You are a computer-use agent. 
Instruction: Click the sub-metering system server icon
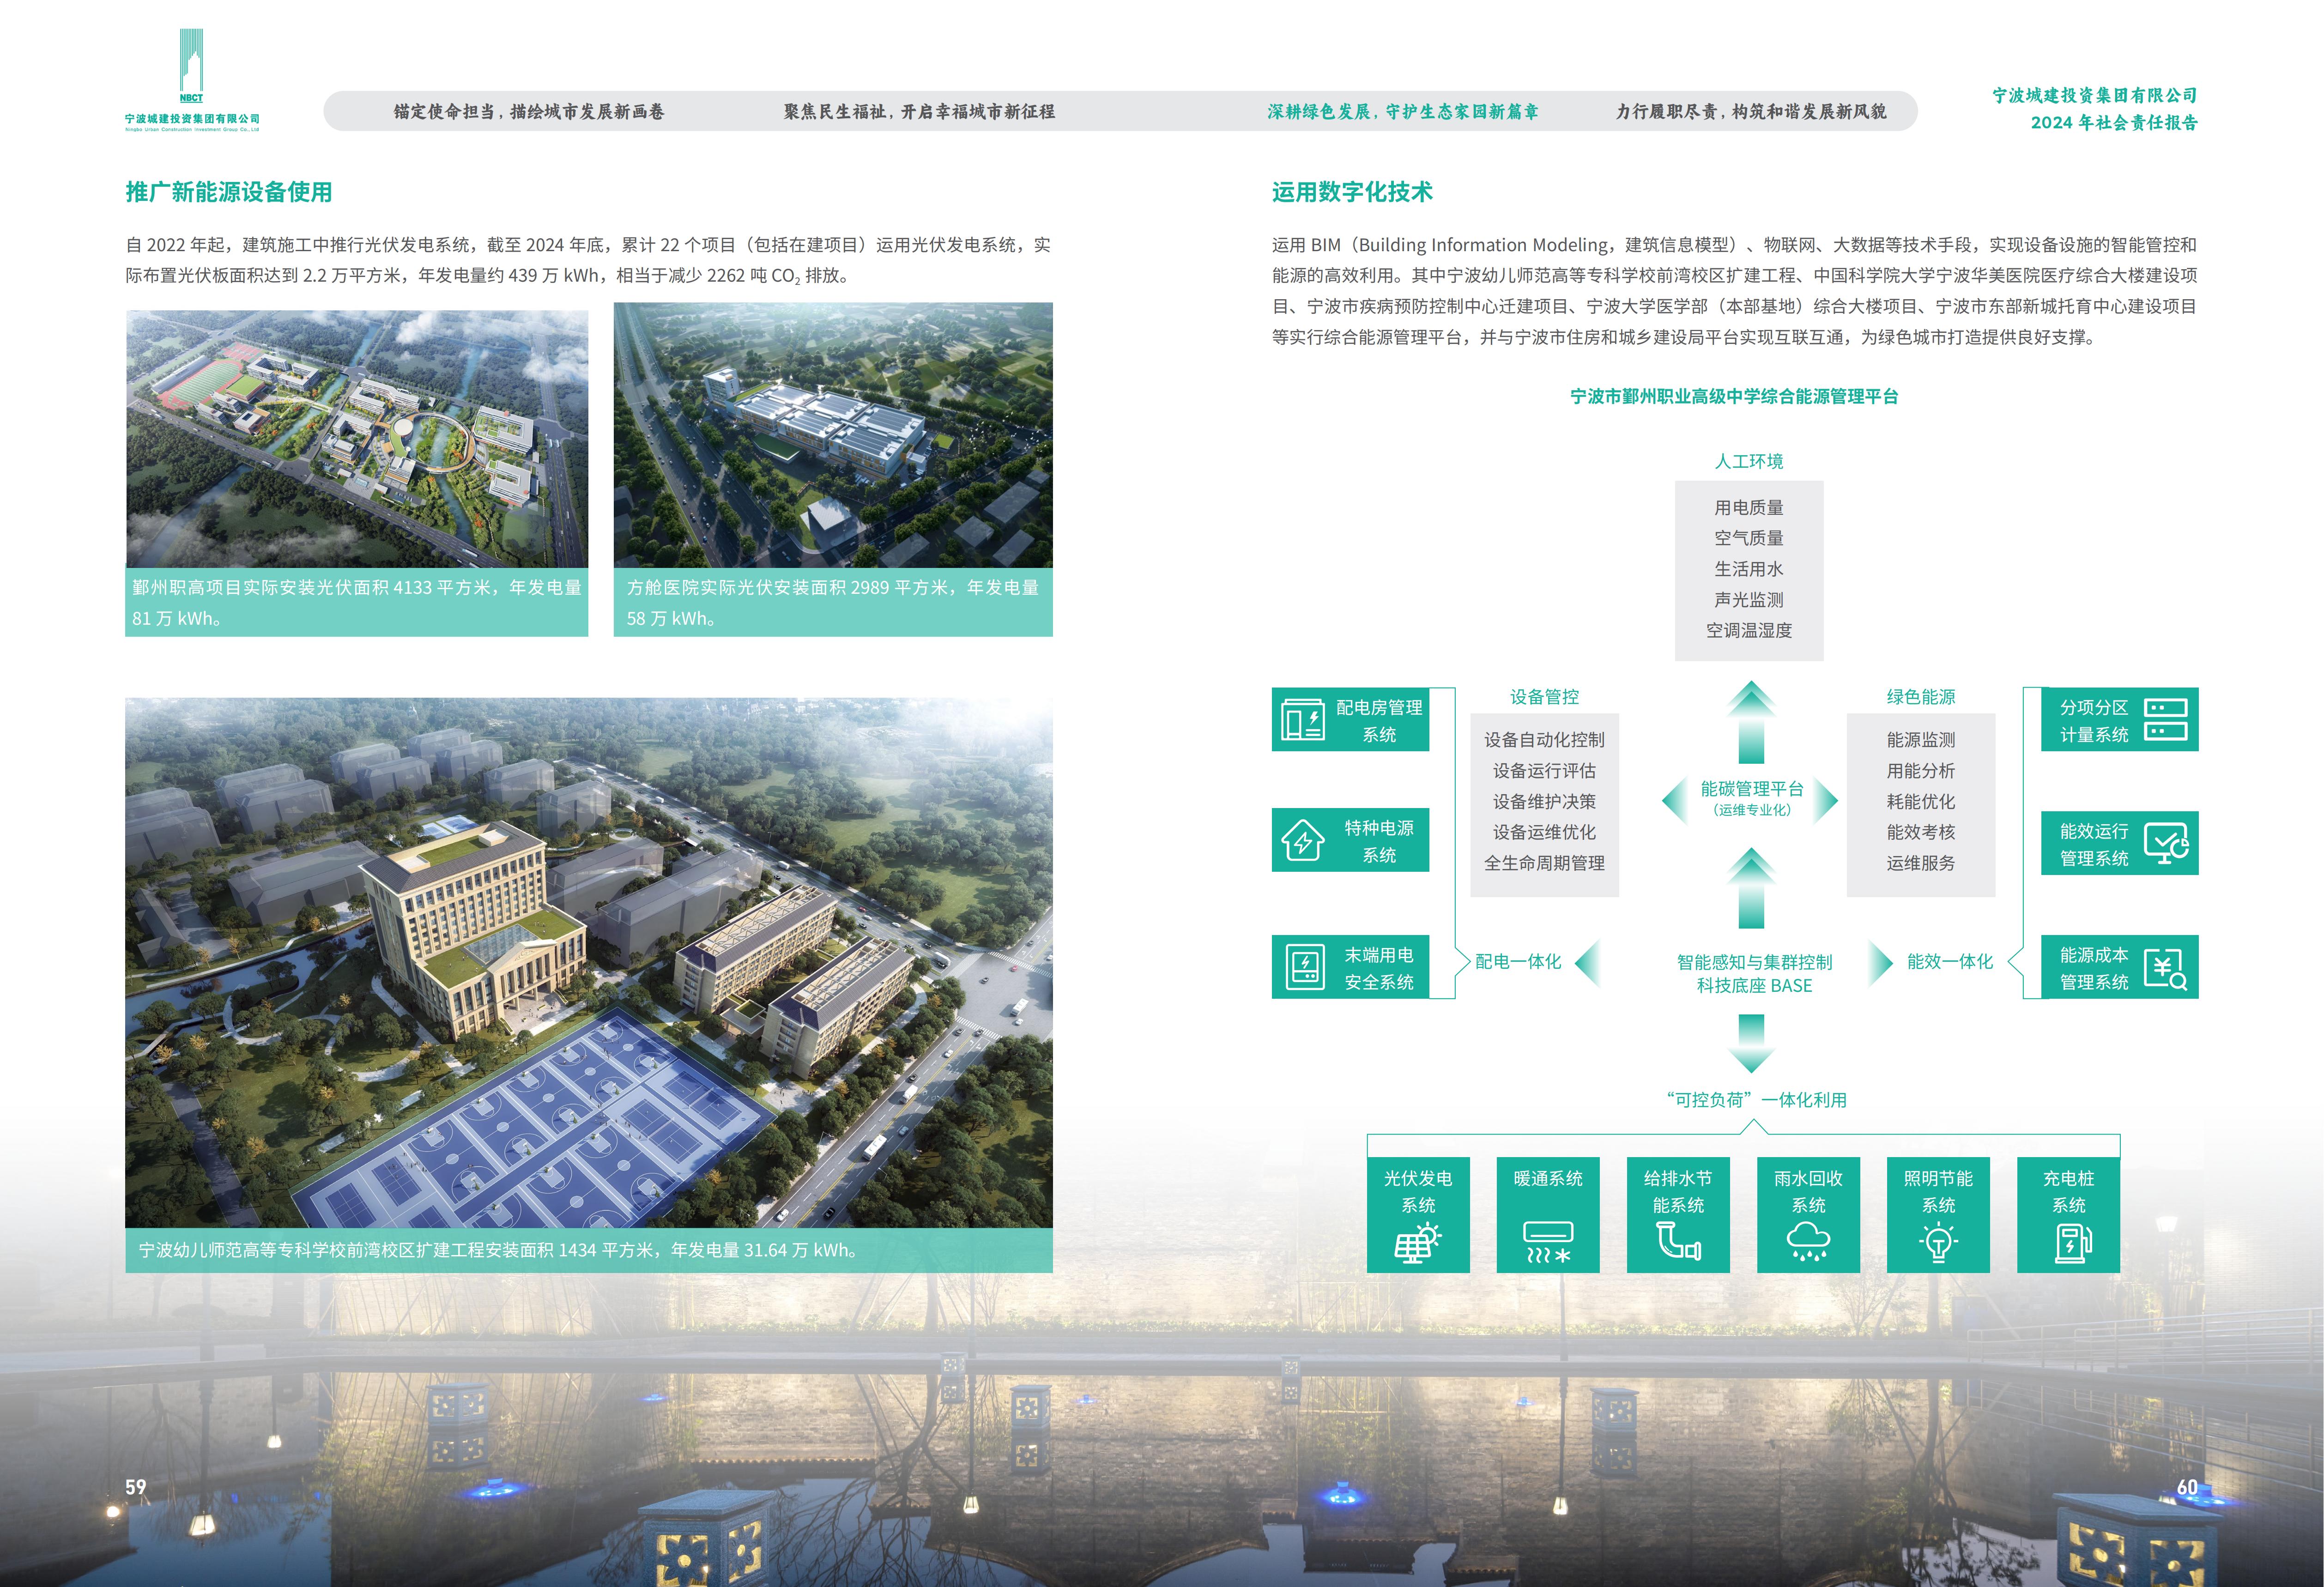click(2166, 720)
